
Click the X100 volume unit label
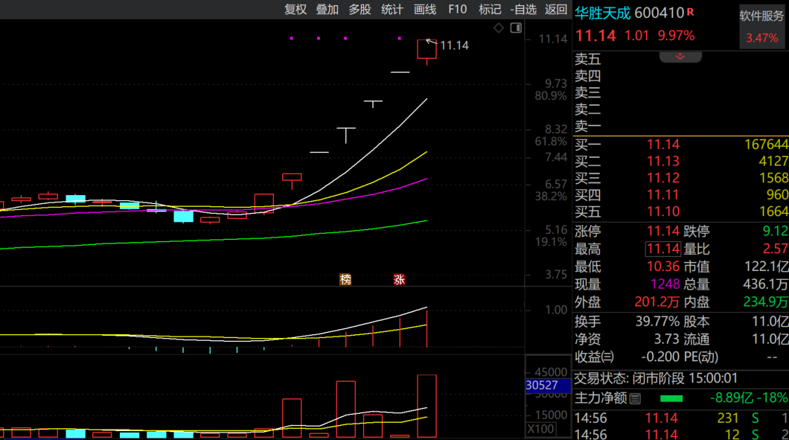click(x=541, y=429)
